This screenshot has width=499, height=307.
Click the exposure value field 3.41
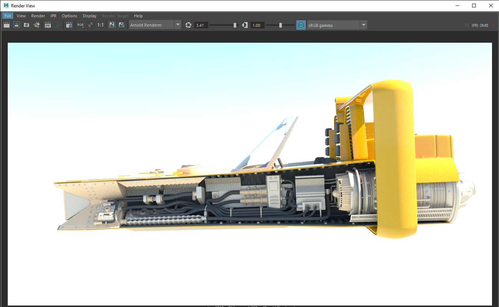(201, 25)
